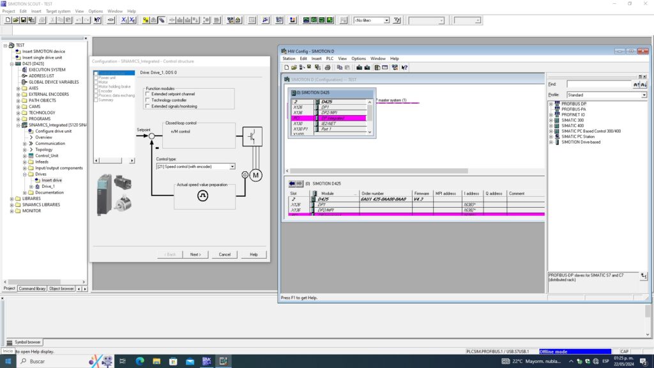Click the Copy icon in HW Config toolbar

[339, 67]
